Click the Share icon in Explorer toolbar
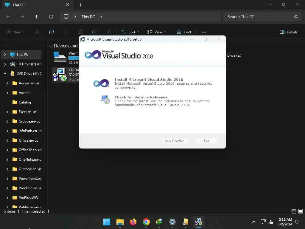The image size is (305, 229). pyautogui.click(x=94, y=32)
